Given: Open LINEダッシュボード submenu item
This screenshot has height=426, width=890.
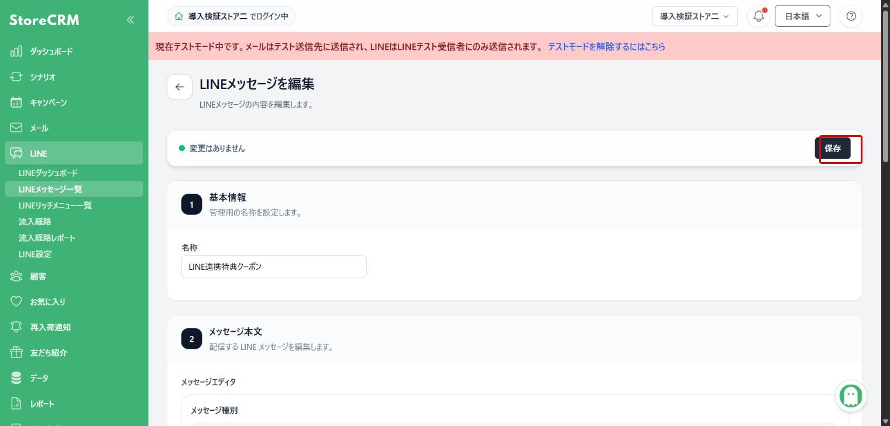Looking at the screenshot, I should tap(48, 173).
